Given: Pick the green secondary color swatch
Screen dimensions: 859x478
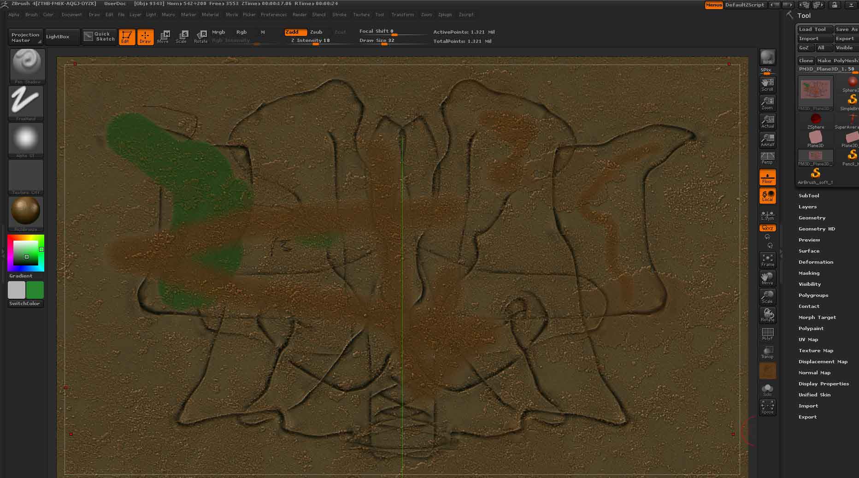Looking at the screenshot, I should point(35,290).
